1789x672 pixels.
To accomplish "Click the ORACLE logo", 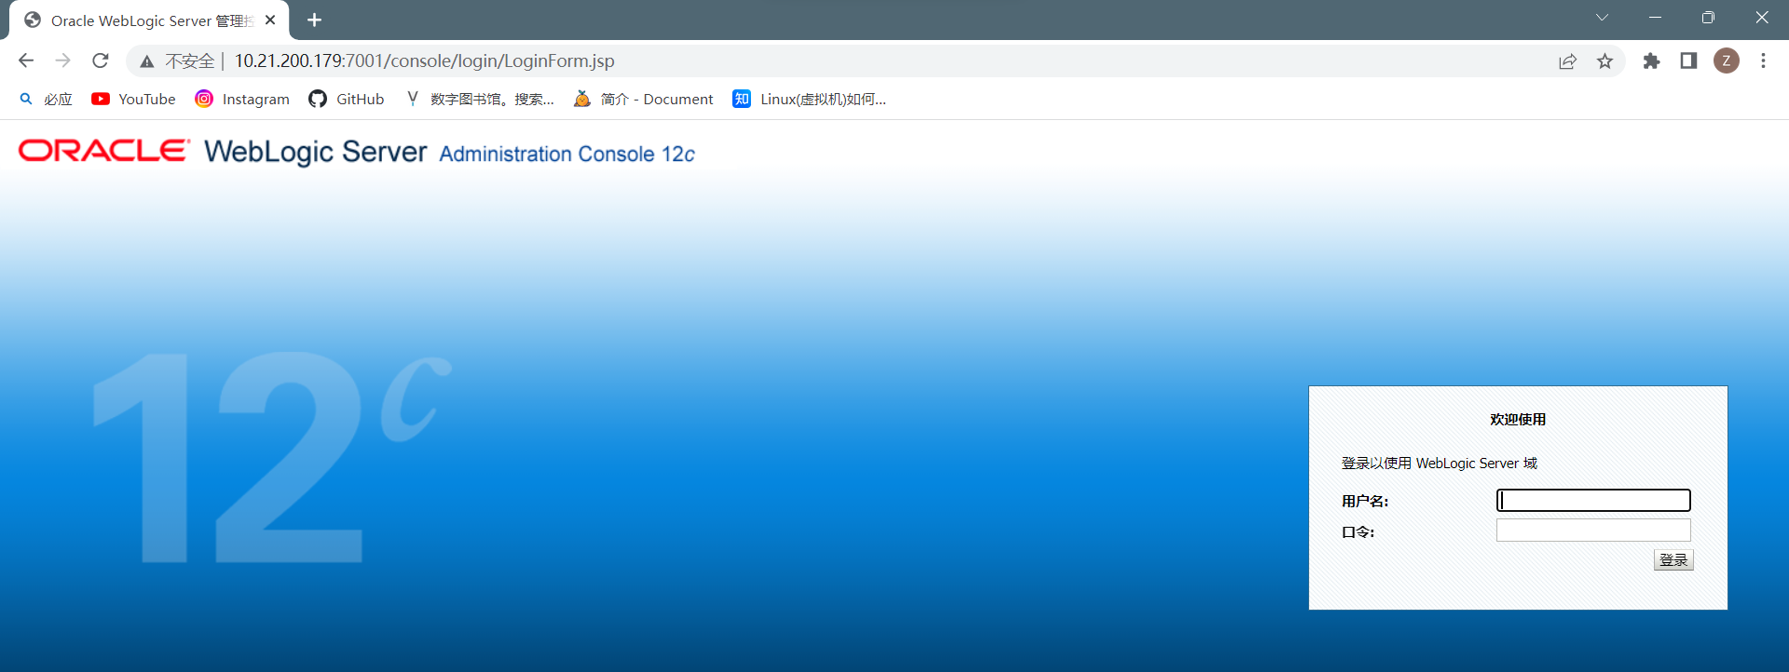I will click(104, 151).
